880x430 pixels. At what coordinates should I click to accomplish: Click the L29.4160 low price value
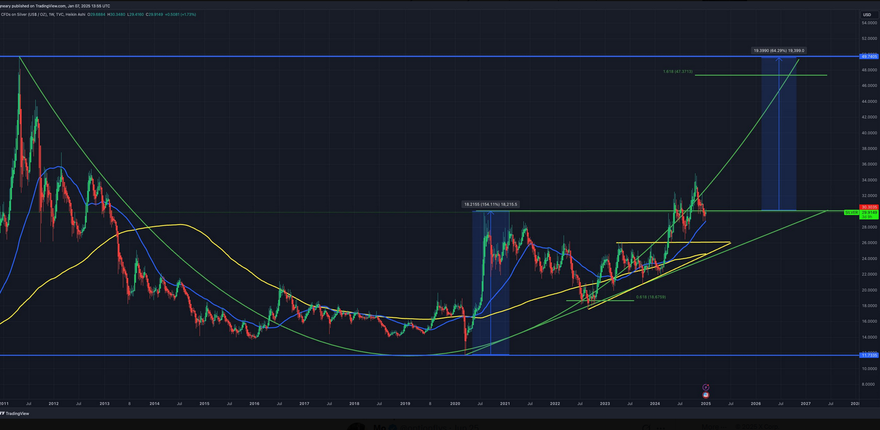click(135, 14)
